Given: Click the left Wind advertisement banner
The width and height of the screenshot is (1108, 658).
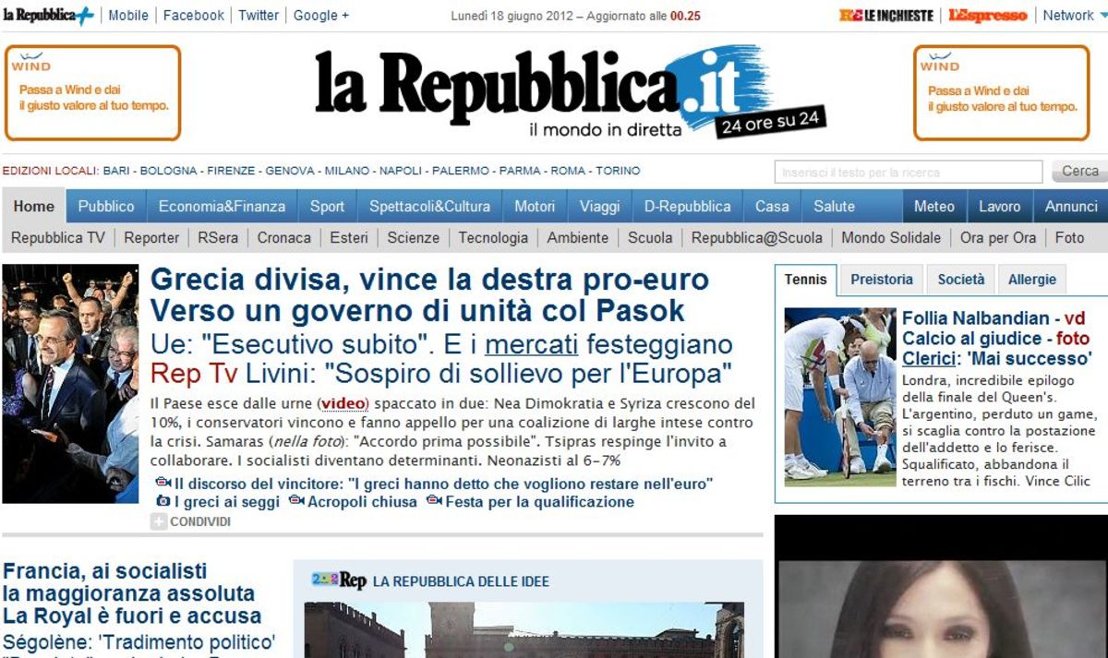Looking at the screenshot, I should pos(91,93).
